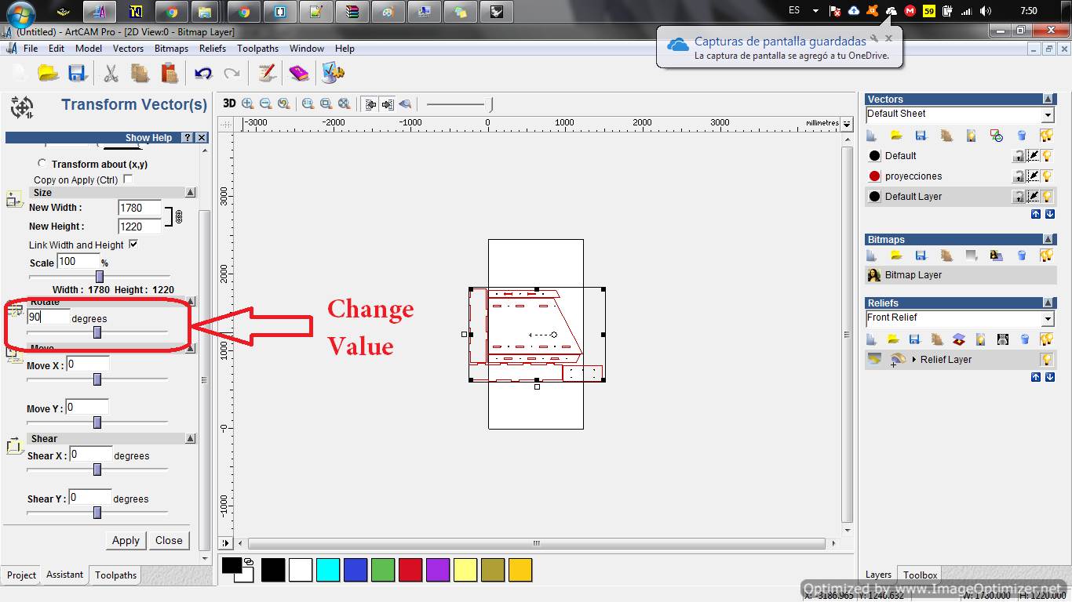Select the Transform about (x,y) radio button
The height and width of the screenshot is (602, 1072).
click(x=42, y=163)
